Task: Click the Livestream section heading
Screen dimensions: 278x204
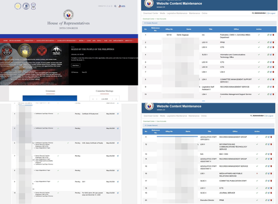Action: pyautogui.click(x=51, y=91)
